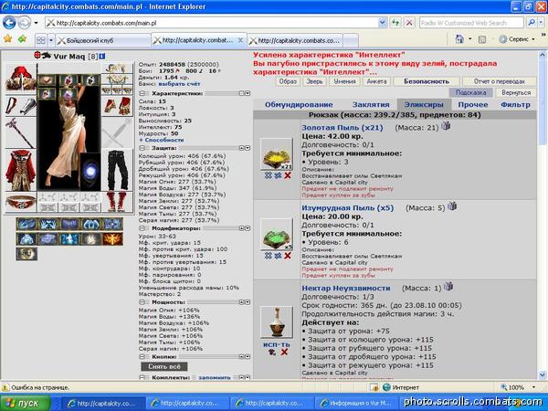Click the empty crossed-swords weapon slot
548x411 pixels.
tap(117, 133)
